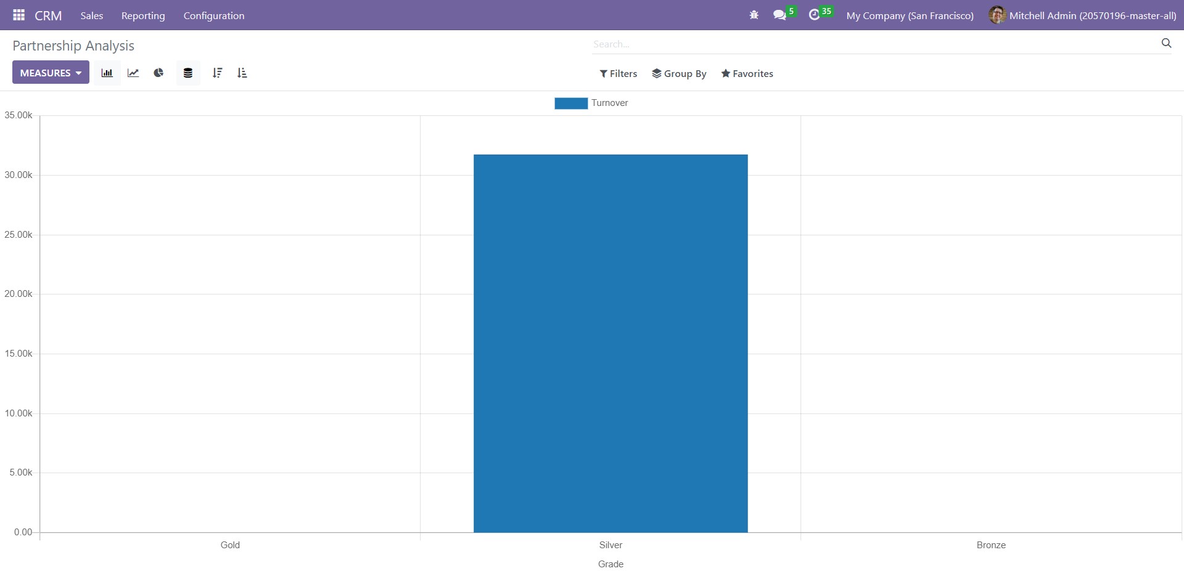Image resolution: width=1184 pixels, height=571 pixels.
Task: Open the MEASURES dropdown
Action: 51,73
